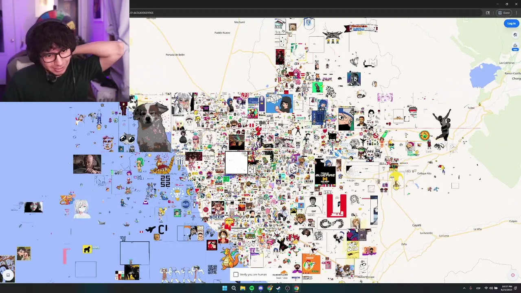Open the speaker volume tray icon

[x=490, y=288]
